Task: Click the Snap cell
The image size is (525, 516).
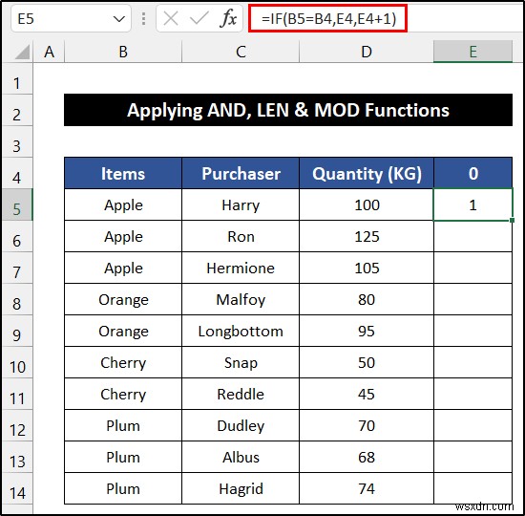Action: [x=241, y=362]
